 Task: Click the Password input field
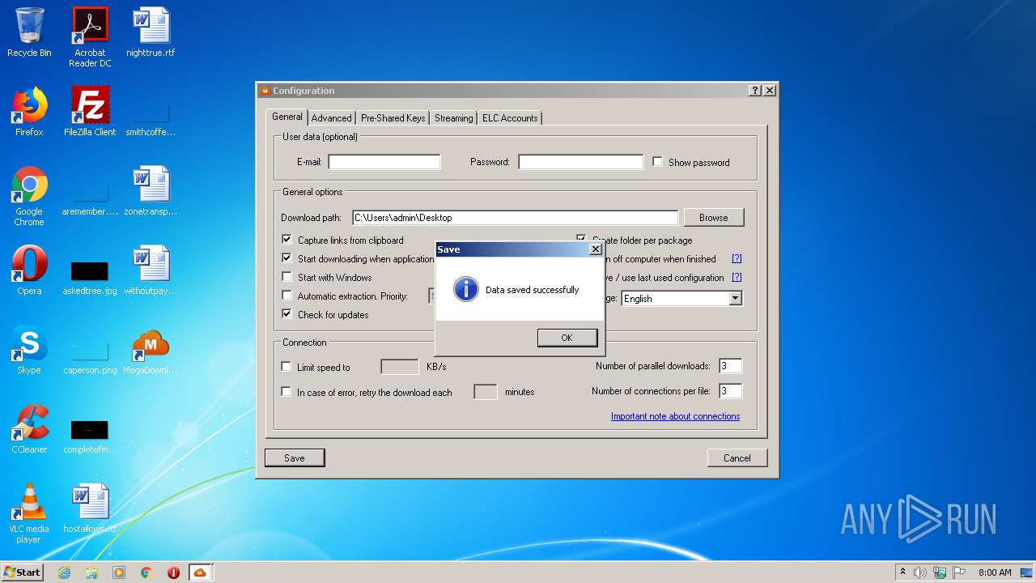point(580,162)
